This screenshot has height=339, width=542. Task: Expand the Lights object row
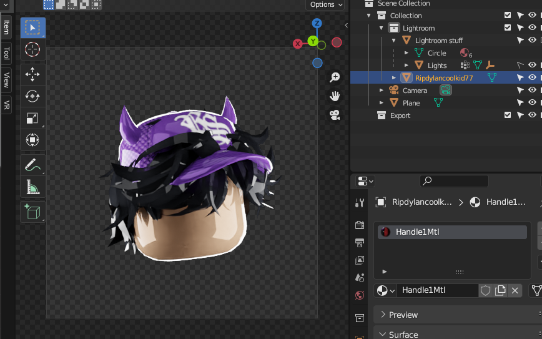point(406,66)
